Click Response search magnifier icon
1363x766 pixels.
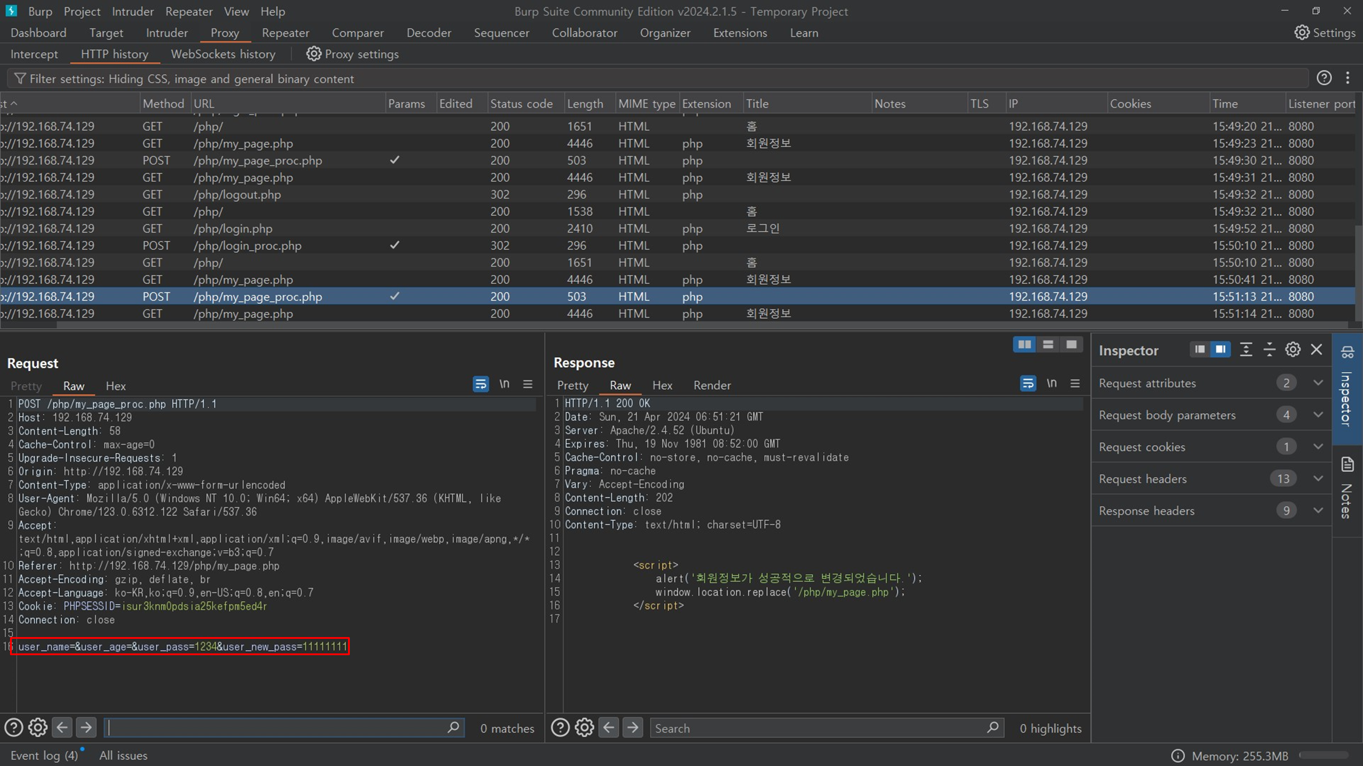point(993,727)
